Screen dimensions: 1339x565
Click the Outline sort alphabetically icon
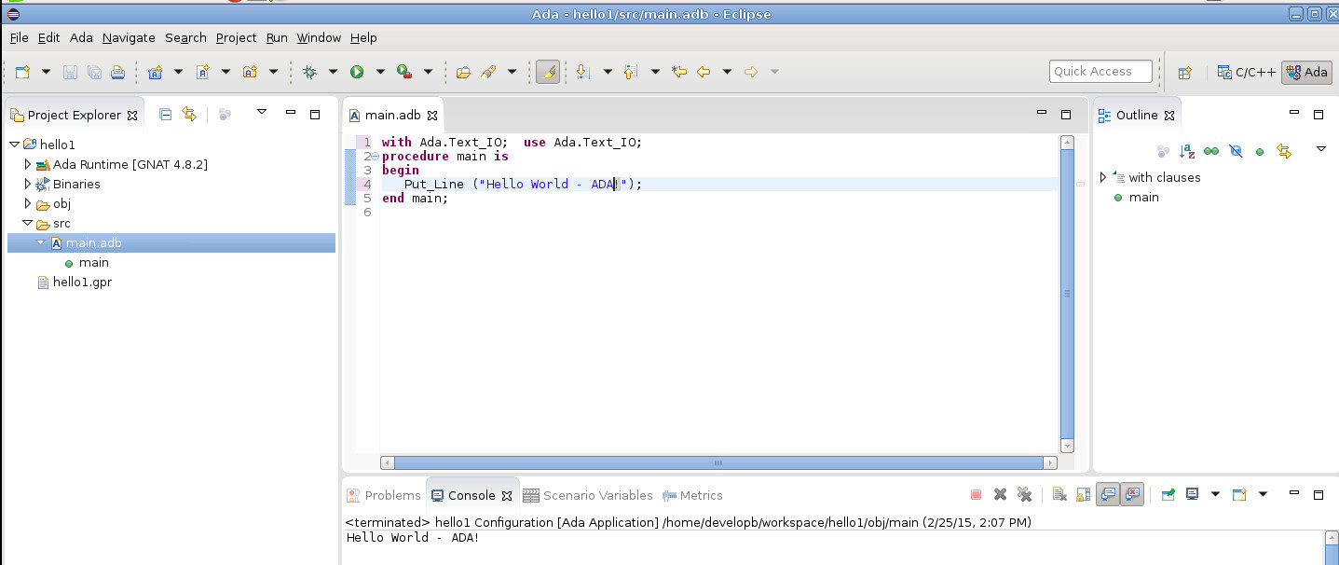pos(1187,150)
